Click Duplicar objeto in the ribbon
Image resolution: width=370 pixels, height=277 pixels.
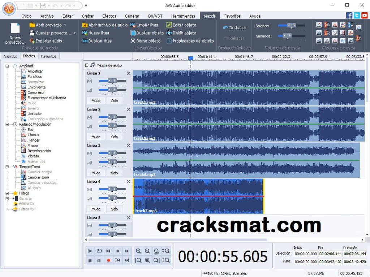pos(147,33)
